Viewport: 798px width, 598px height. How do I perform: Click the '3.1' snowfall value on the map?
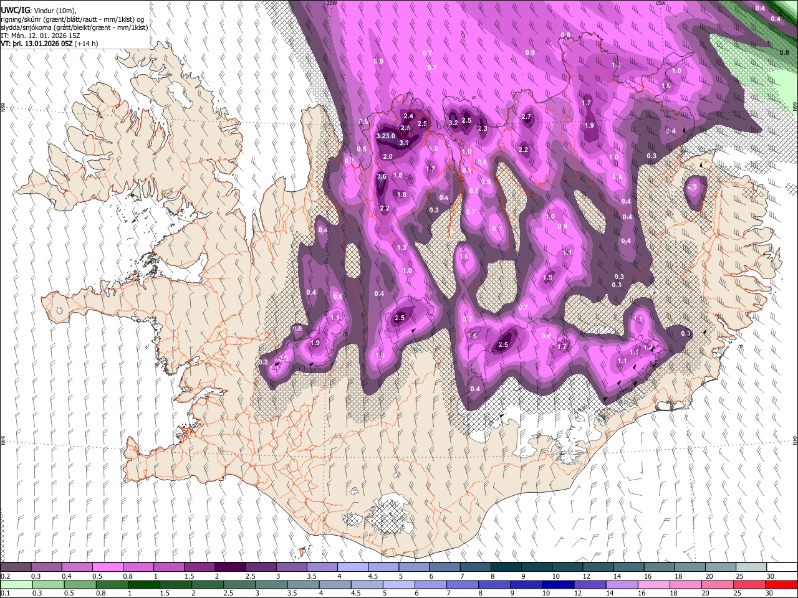[403, 143]
